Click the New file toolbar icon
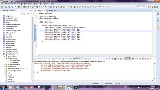Viewport: 160px width, 90px height. 2,7
